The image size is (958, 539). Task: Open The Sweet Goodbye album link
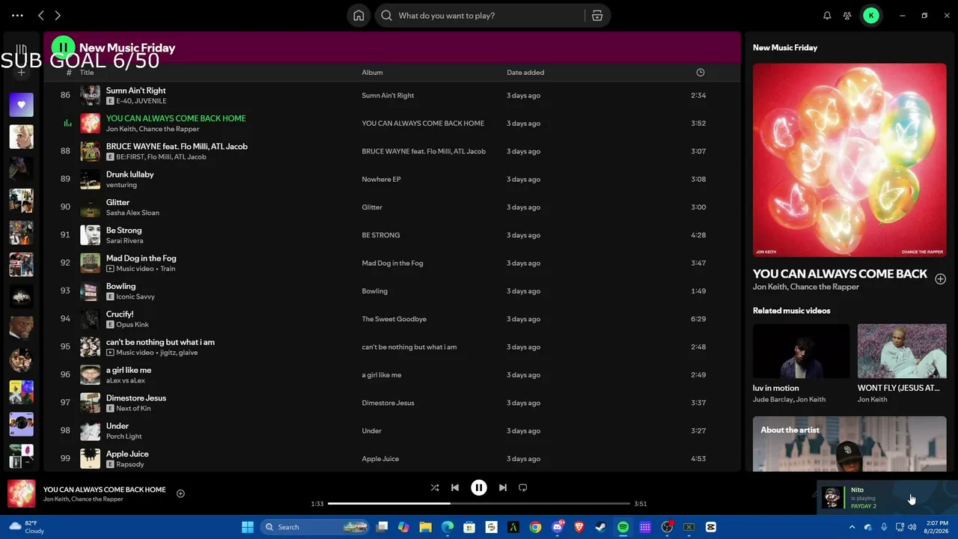(x=394, y=319)
